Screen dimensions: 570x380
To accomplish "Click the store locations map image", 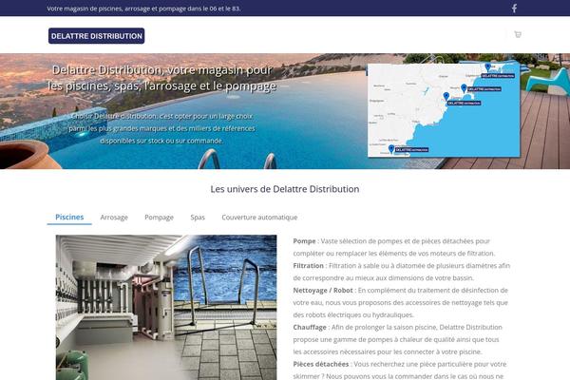I will pyautogui.click(x=444, y=110).
